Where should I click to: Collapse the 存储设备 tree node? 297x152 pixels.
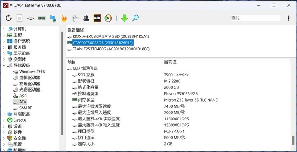(x=4, y=65)
